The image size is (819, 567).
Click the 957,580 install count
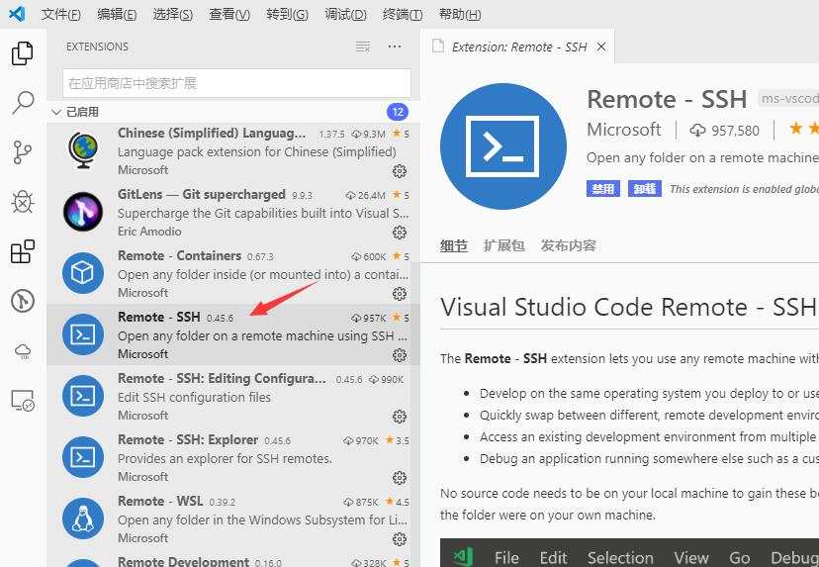pyautogui.click(x=724, y=130)
